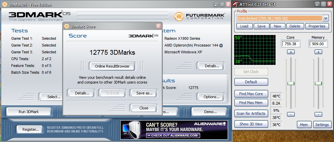Click the Default clocks button

pos(251,82)
